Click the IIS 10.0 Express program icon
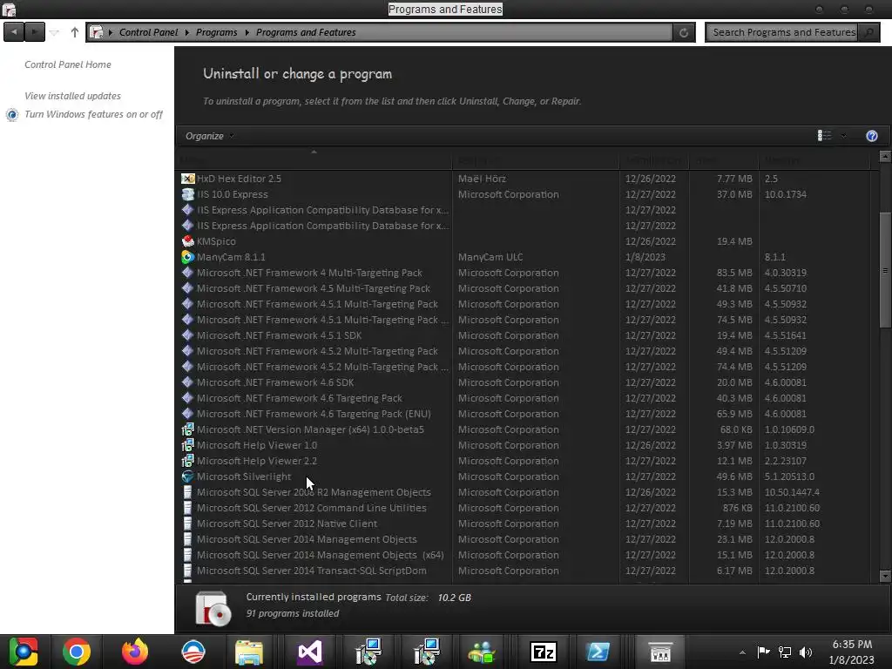Viewport: 892px width, 669px height. click(188, 194)
